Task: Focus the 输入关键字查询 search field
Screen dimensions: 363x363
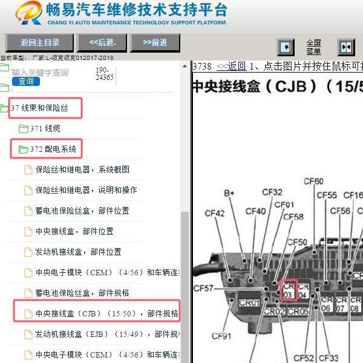Action: click(x=40, y=73)
